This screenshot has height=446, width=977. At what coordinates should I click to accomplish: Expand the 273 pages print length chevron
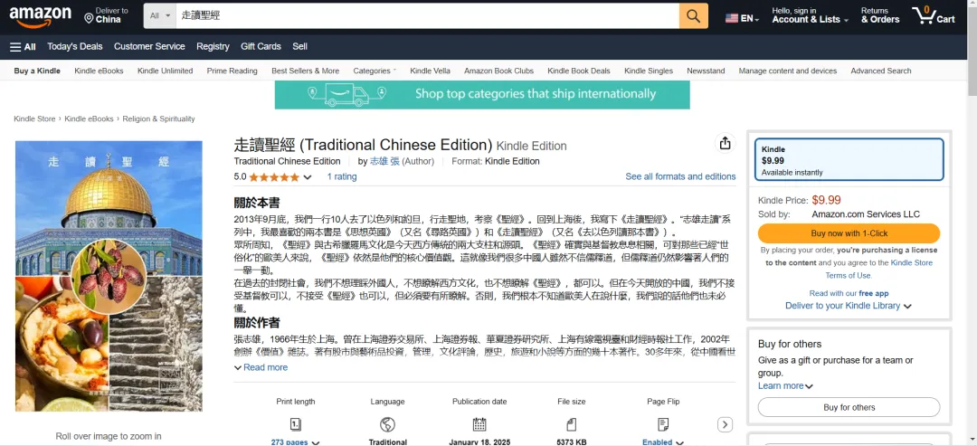click(316, 443)
